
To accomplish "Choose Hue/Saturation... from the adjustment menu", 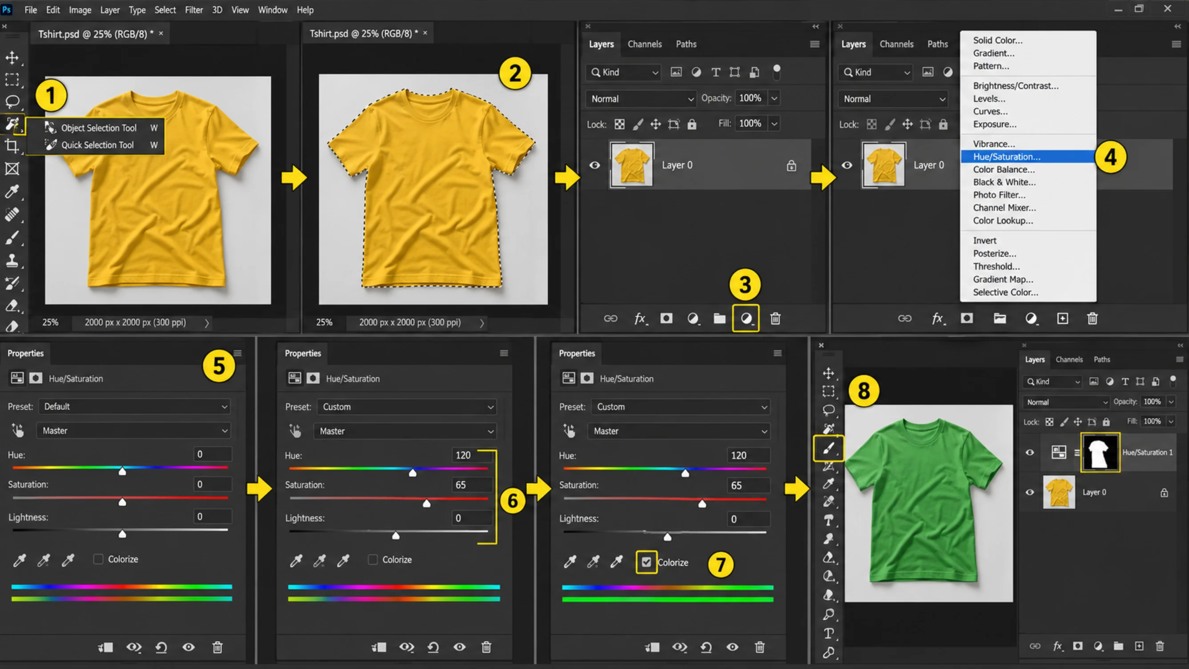I will point(1028,157).
